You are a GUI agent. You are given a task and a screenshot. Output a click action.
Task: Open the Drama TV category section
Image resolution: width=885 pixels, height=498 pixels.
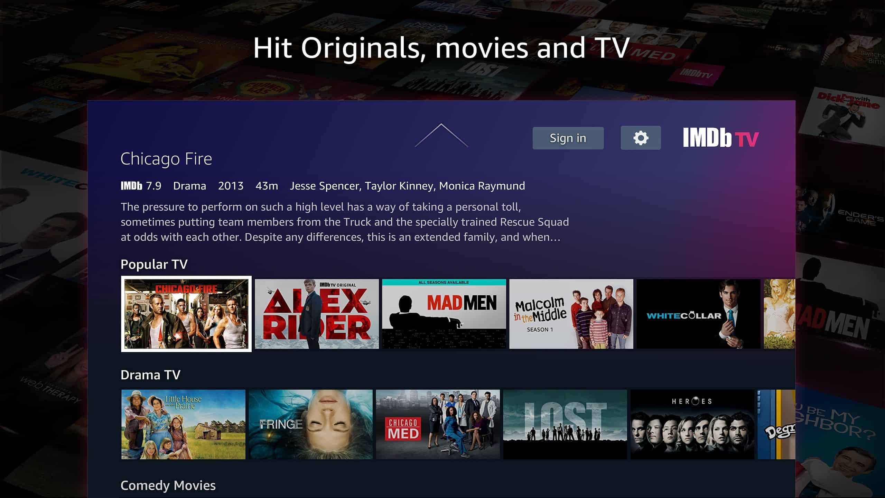[x=150, y=375]
